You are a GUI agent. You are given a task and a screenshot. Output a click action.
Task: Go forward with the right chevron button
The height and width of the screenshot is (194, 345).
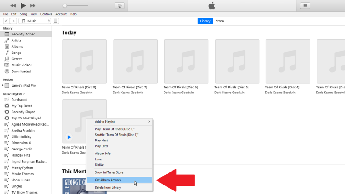tap(13, 21)
